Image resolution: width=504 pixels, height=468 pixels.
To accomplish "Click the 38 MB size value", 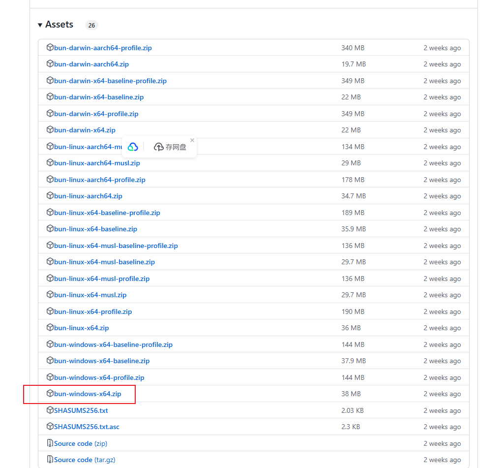I will click(351, 394).
